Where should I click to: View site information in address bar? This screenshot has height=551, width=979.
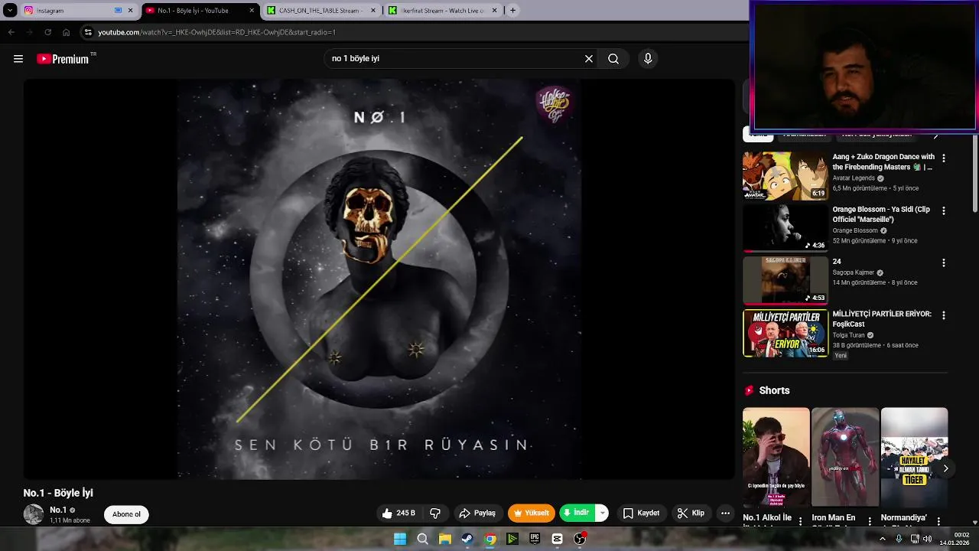(88, 32)
